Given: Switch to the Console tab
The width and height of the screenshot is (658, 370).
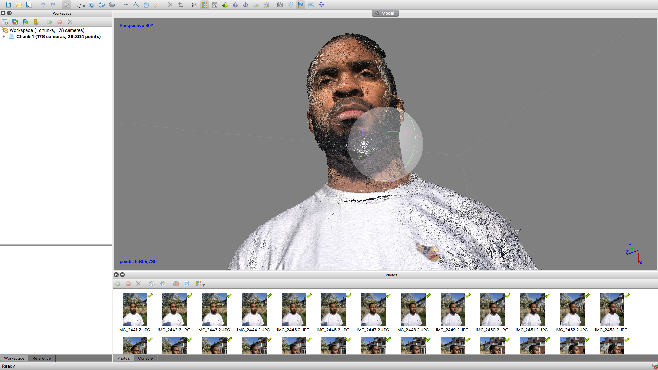Looking at the screenshot, I should (x=145, y=358).
